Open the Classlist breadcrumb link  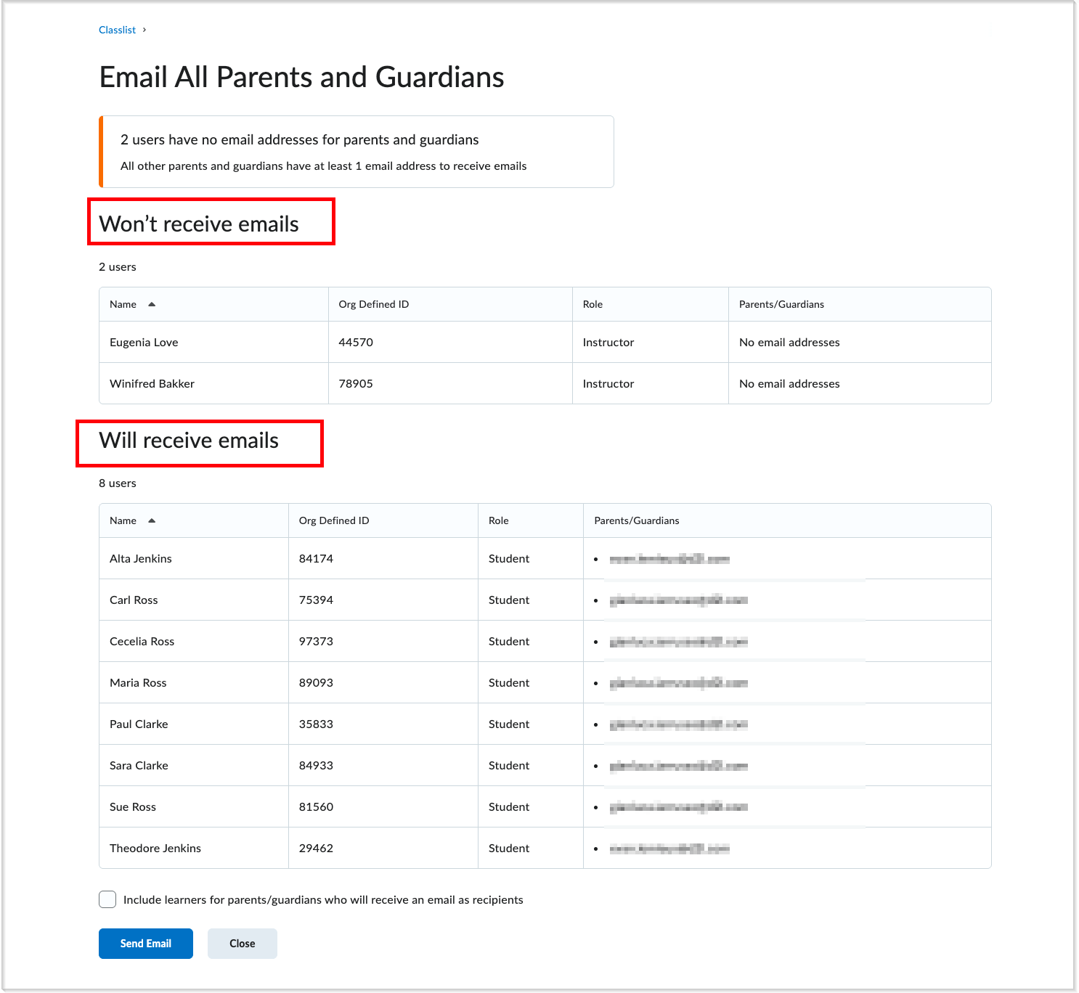(x=117, y=30)
